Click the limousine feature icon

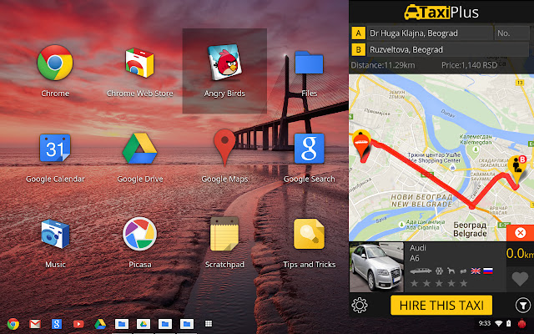tap(421, 271)
